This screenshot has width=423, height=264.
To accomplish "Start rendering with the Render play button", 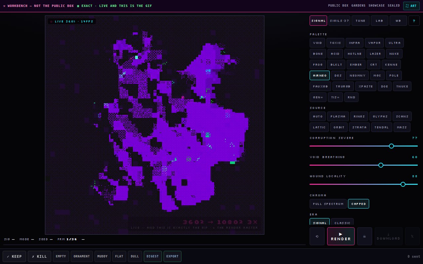I will point(341,236).
